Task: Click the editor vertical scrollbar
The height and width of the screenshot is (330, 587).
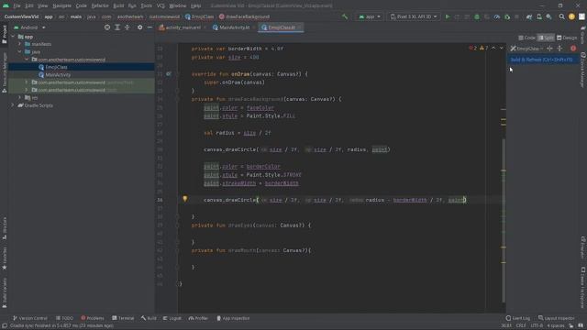Action: [504, 220]
